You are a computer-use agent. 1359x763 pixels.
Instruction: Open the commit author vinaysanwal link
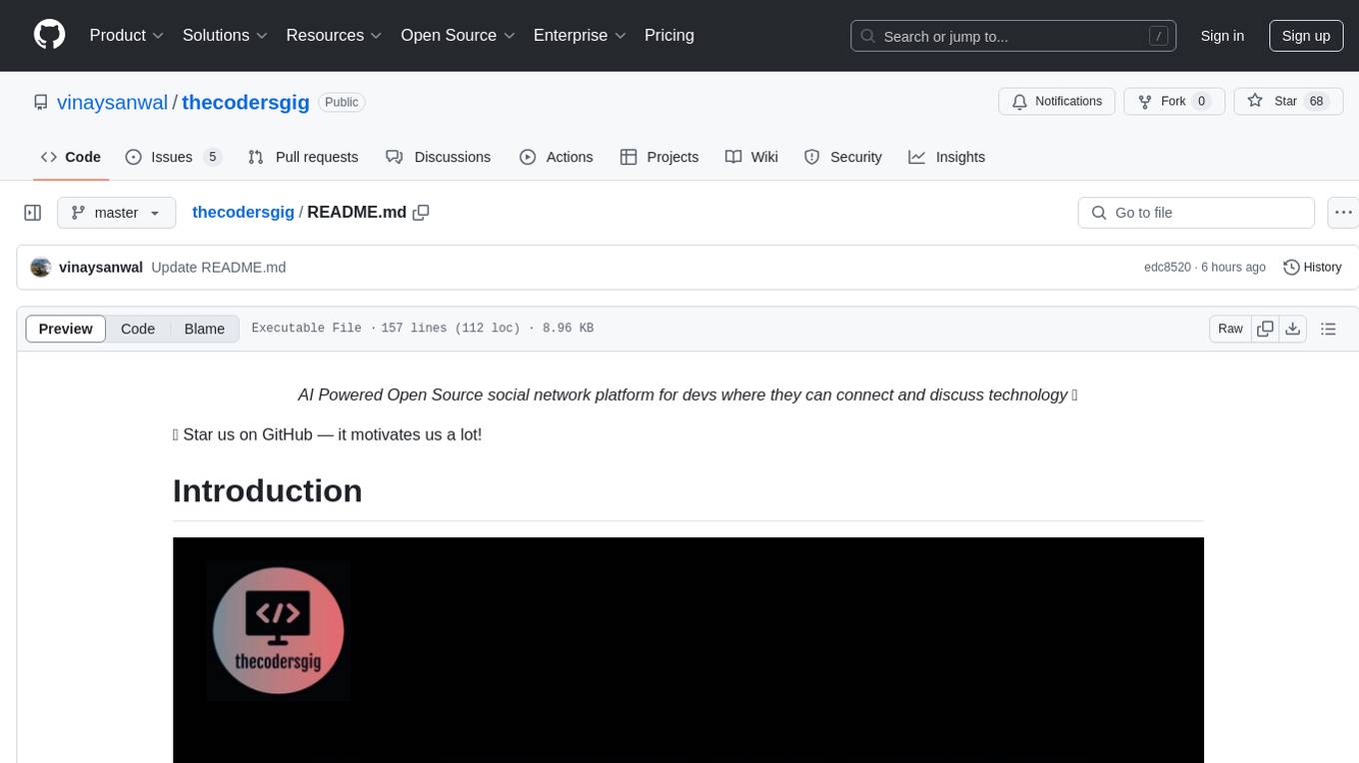[x=101, y=267]
